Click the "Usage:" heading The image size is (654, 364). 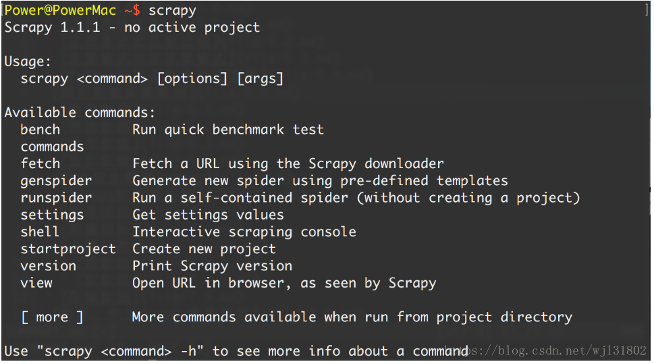pos(28,61)
